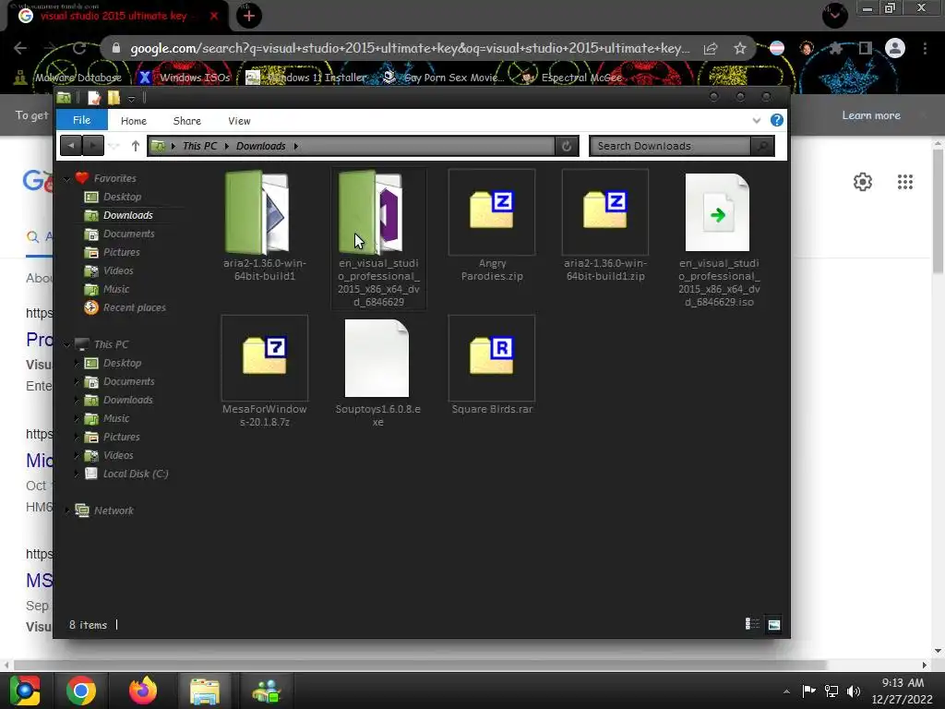Expand breadcrumb arrow after Downloads
This screenshot has width=945, height=709.
296,146
